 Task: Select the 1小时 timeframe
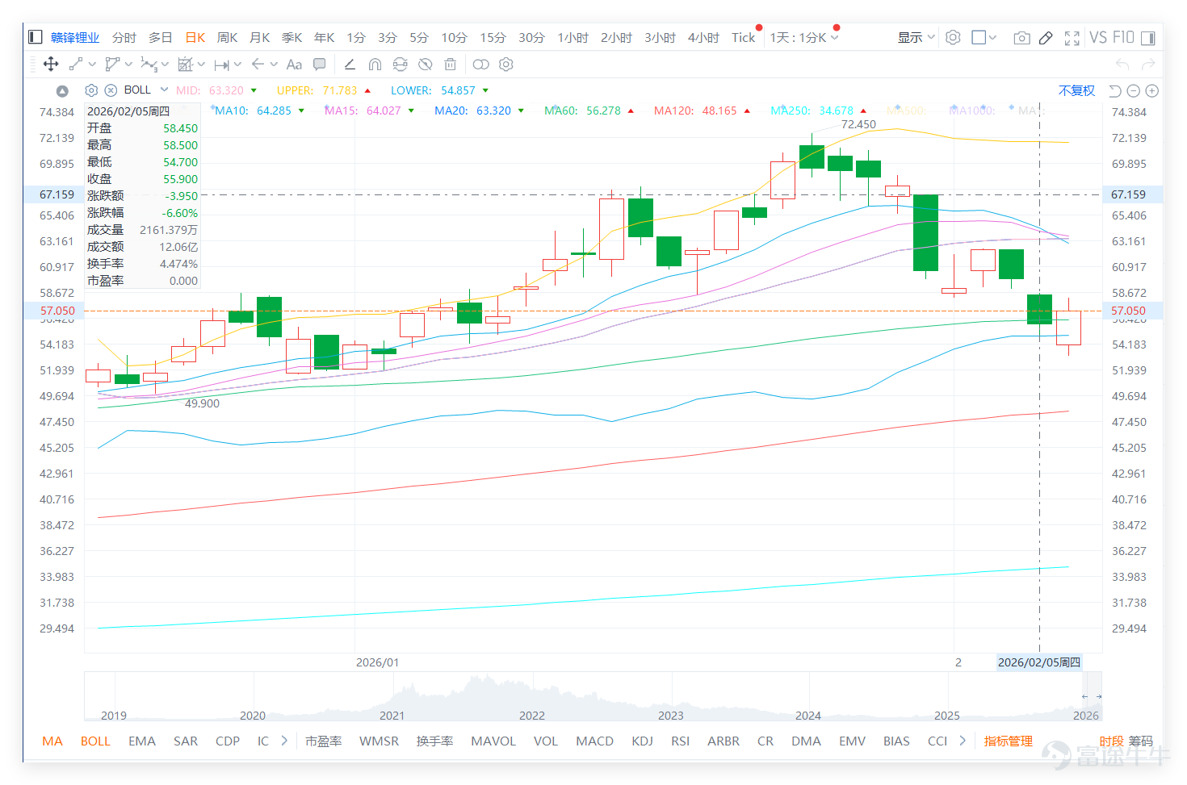pyautogui.click(x=573, y=37)
